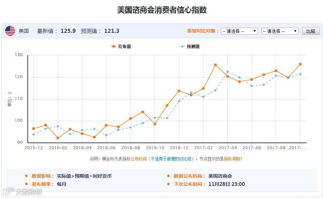Click the 2016-06 x-axis label
The width and height of the screenshot is (323, 198).
pos(106,148)
